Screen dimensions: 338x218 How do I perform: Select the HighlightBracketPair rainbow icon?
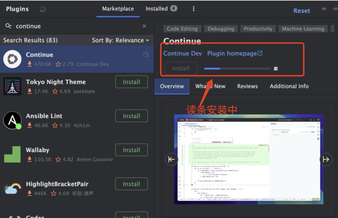tap(12, 188)
